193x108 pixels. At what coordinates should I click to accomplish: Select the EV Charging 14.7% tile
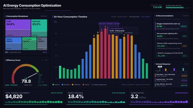[x=29, y=43]
